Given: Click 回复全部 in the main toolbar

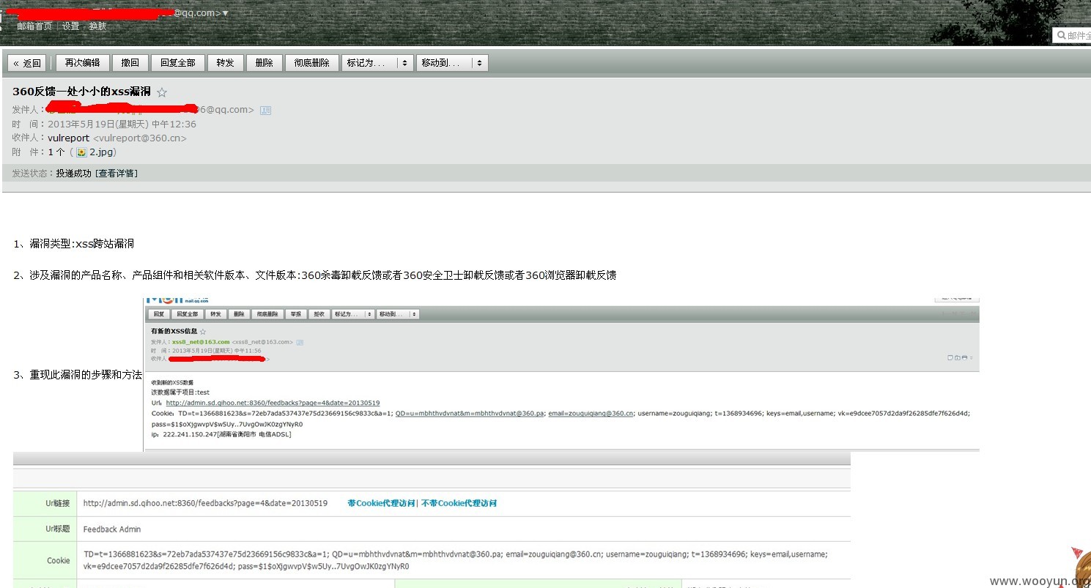Looking at the screenshot, I should point(178,63).
